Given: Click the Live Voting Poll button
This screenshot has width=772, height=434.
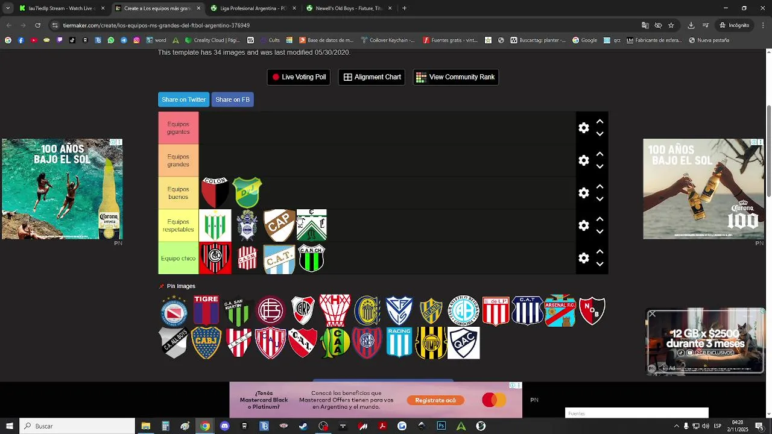Looking at the screenshot, I should tap(299, 77).
